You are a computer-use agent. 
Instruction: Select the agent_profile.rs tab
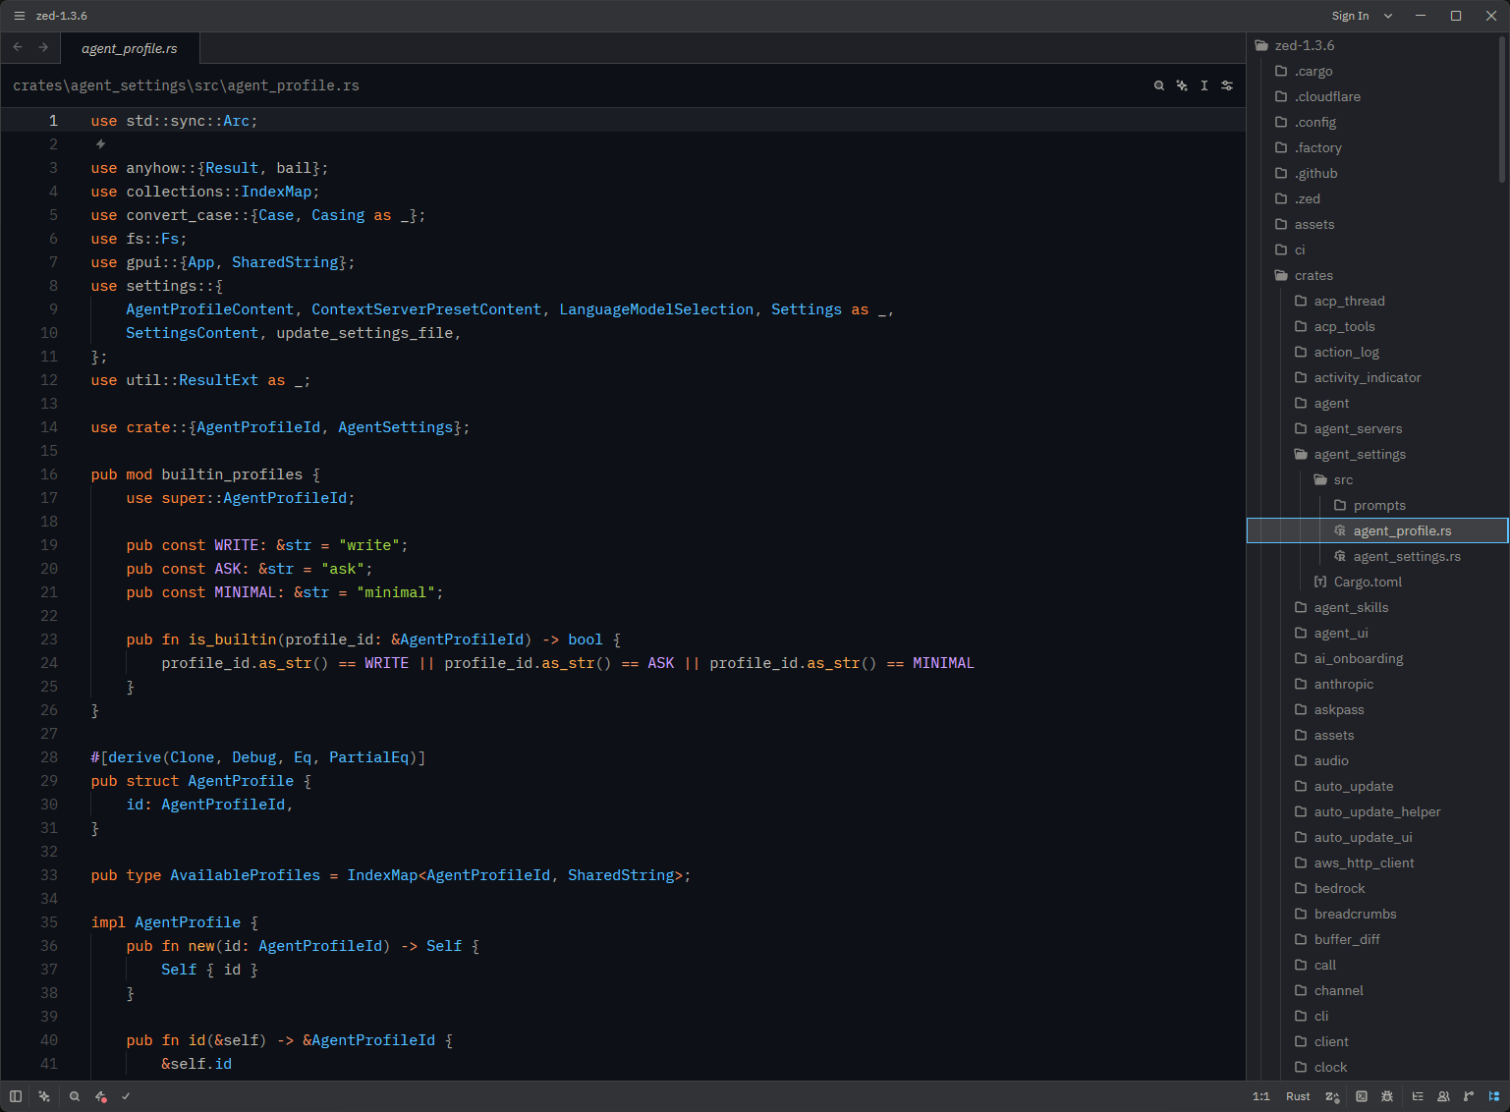[x=130, y=48]
